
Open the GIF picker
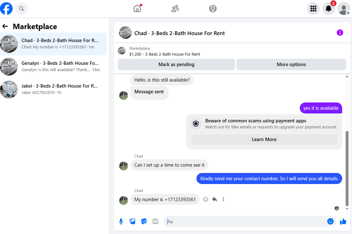click(155, 221)
